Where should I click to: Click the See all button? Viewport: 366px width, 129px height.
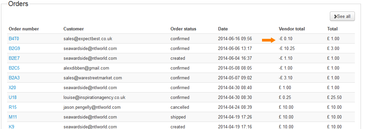pos(342,16)
